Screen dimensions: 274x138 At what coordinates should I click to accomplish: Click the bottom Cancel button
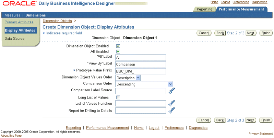204,120
